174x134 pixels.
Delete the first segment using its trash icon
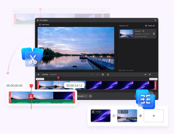(154, 34)
